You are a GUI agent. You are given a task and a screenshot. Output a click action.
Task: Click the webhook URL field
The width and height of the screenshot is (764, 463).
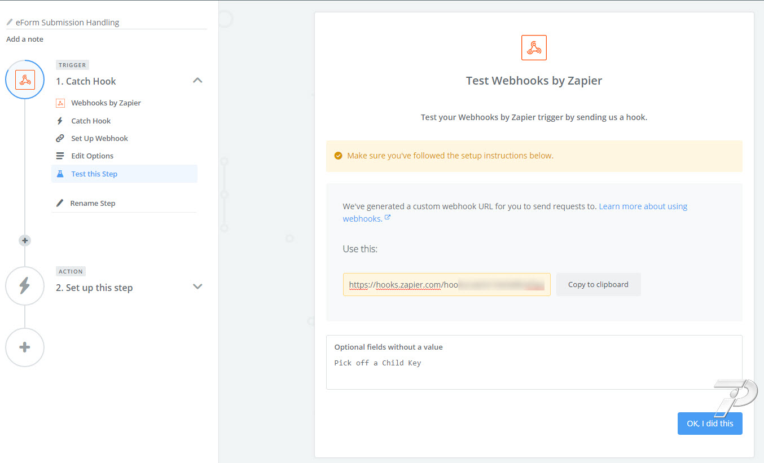click(x=446, y=285)
